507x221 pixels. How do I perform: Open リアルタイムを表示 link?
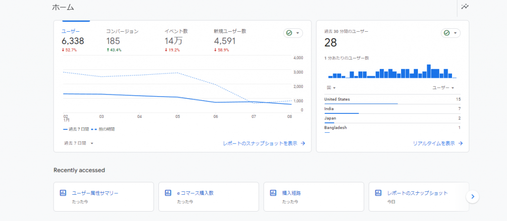click(438, 143)
